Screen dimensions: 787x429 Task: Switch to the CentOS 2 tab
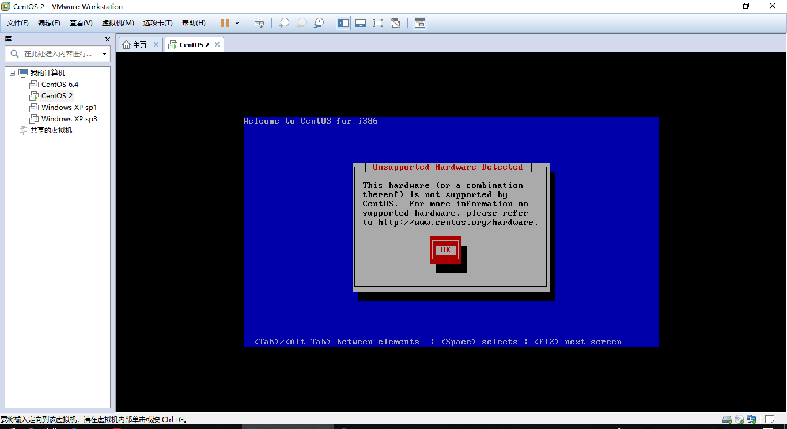[x=194, y=45]
